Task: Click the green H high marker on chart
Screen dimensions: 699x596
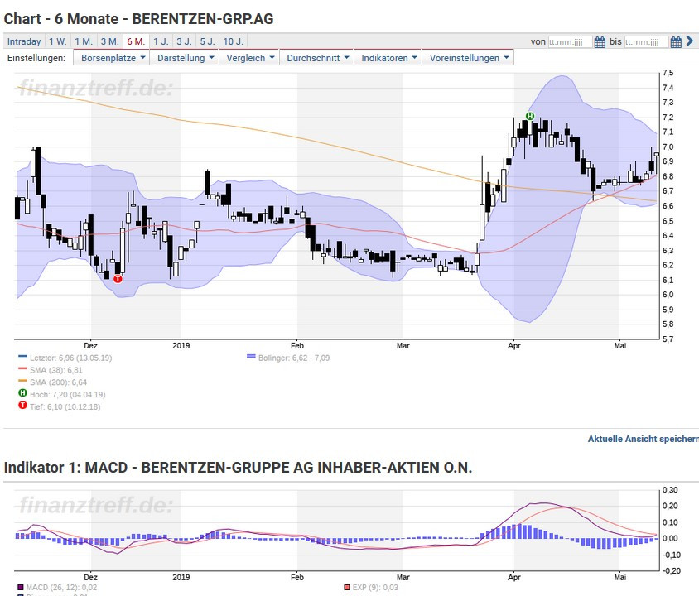Action: [x=529, y=116]
